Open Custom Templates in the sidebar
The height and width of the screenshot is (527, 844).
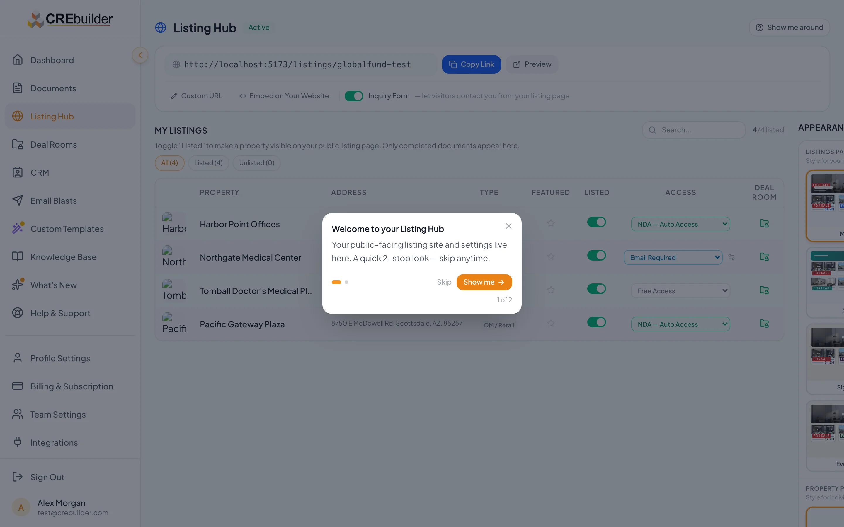tap(70, 229)
